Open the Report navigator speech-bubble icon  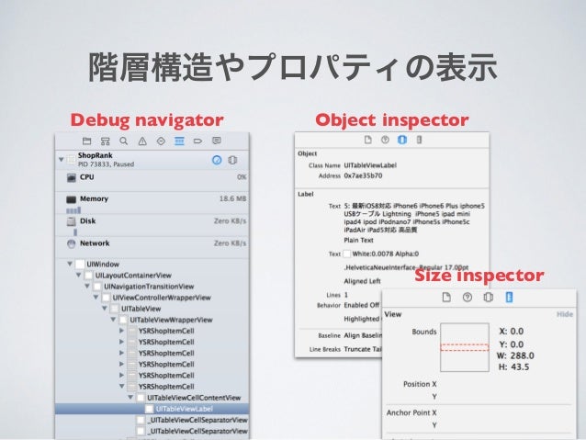(217, 141)
